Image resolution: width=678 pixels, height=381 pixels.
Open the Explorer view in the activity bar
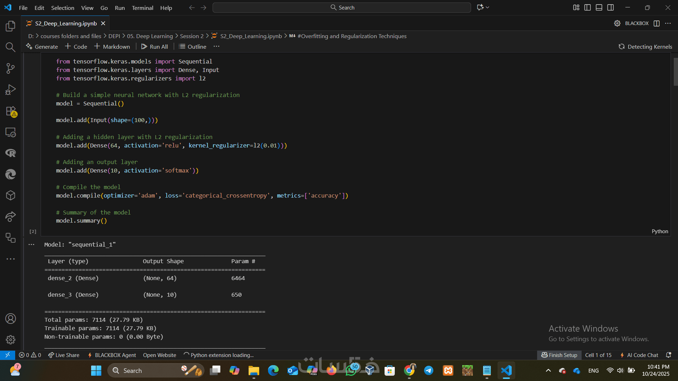point(11,26)
